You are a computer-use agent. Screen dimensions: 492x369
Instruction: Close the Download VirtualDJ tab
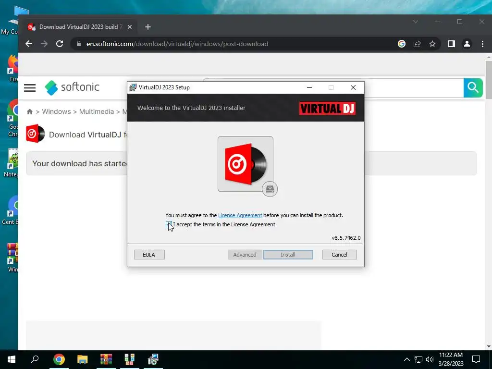pos(130,27)
